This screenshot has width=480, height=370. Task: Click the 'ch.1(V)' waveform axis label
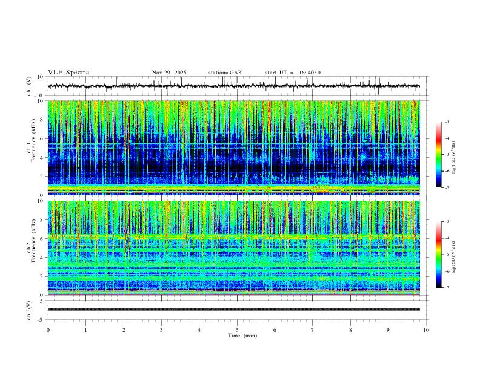29,86
